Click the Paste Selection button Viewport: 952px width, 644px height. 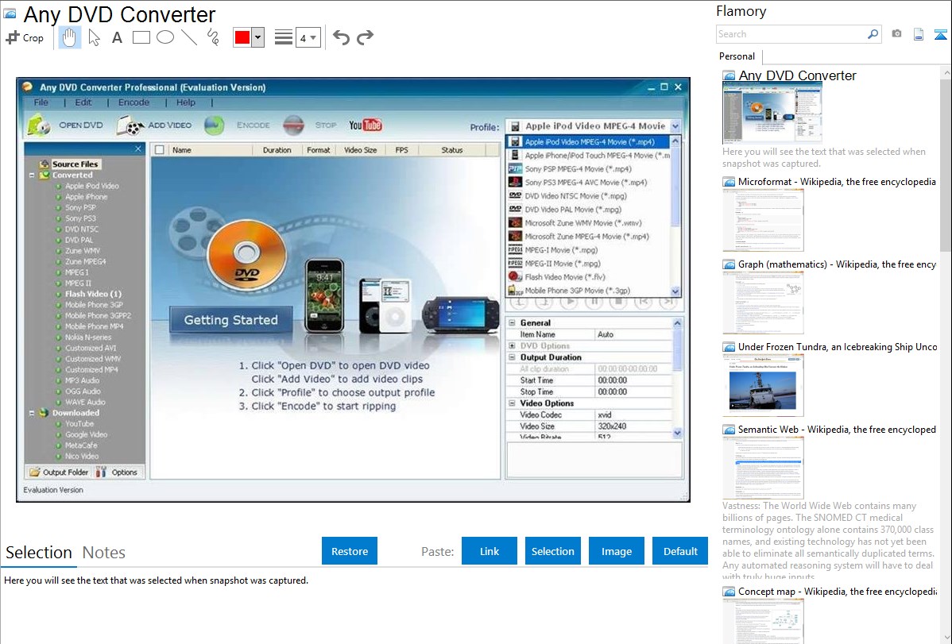553,551
